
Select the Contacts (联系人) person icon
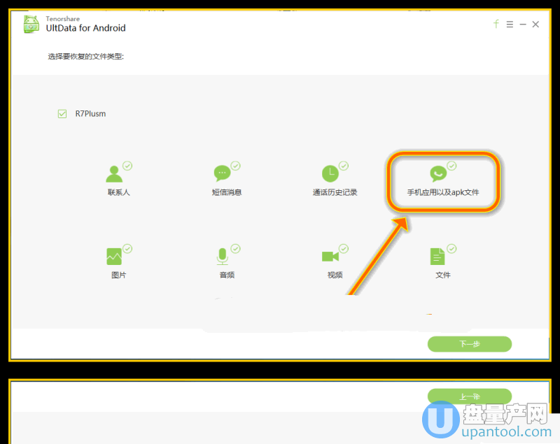pos(114,174)
